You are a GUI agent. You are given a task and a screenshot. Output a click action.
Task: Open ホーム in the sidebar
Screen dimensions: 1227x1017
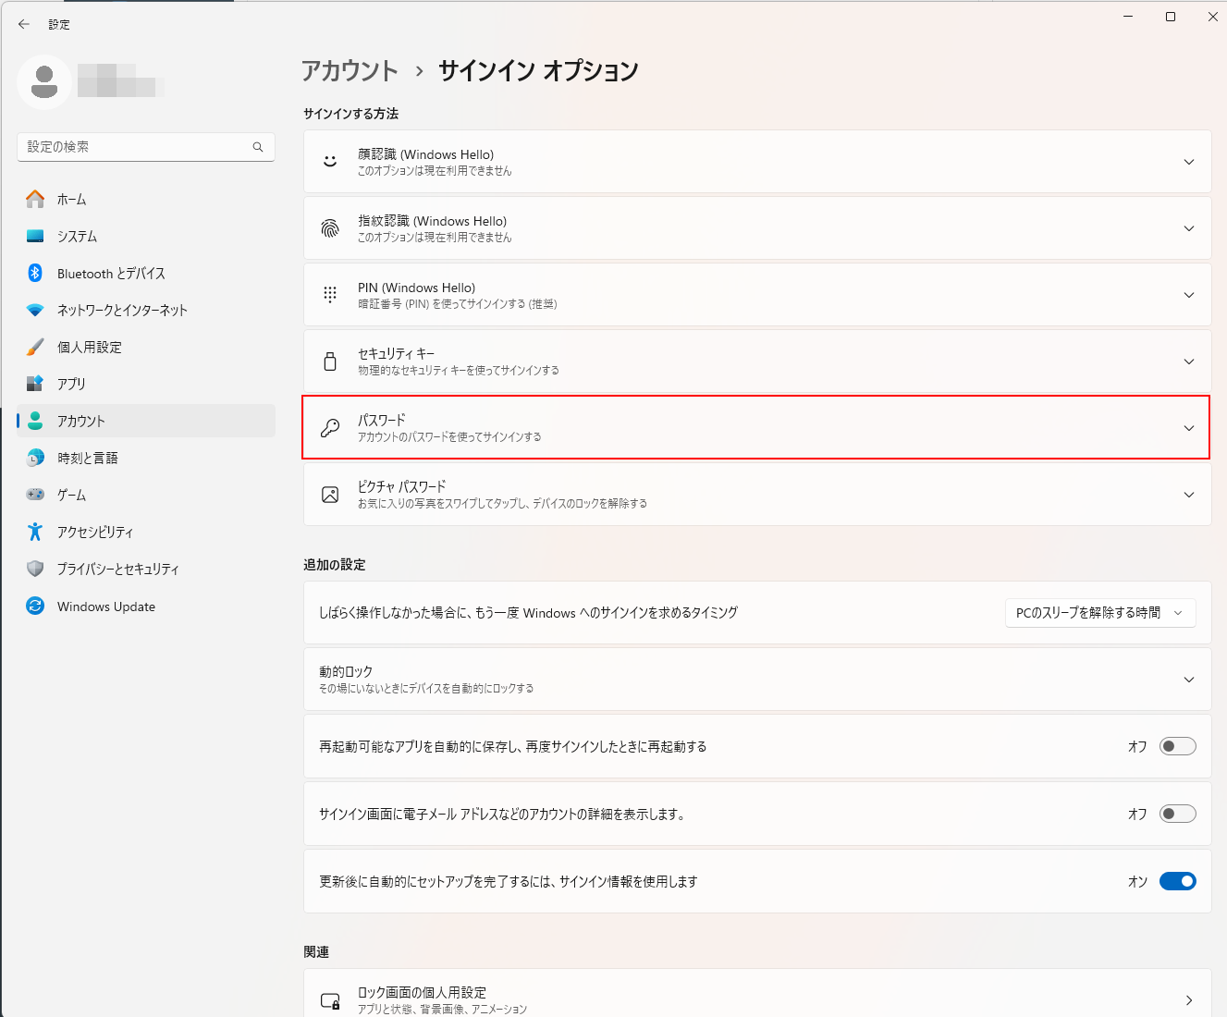(146, 199)
